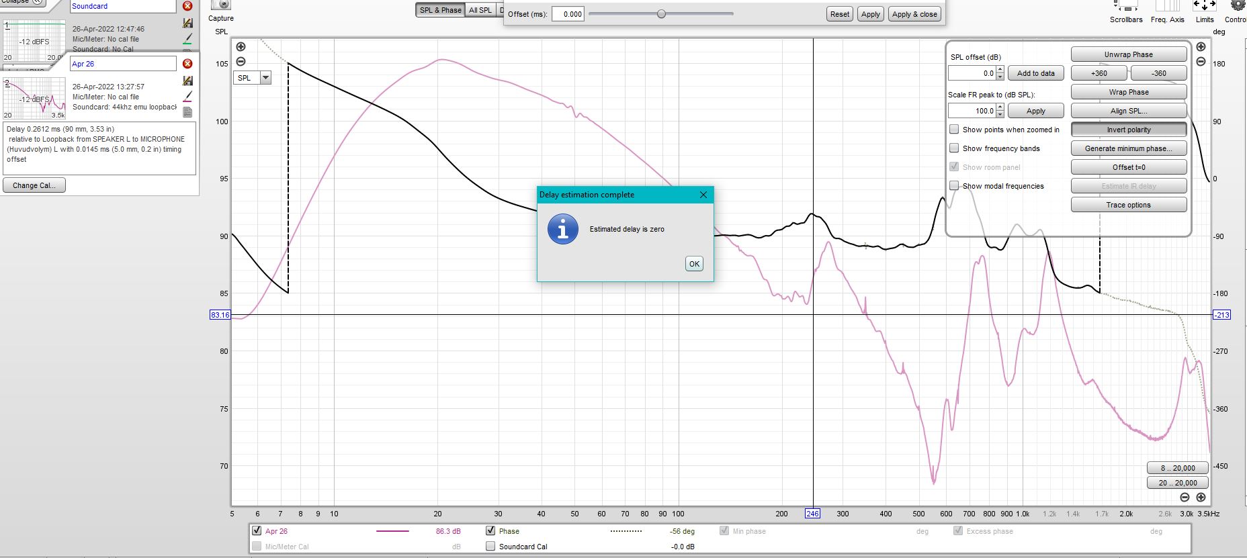This screenshot has height=558, width=1247.
Task: Select the Apr 26 measurement thumbnail
Action: tap(35, 98)
